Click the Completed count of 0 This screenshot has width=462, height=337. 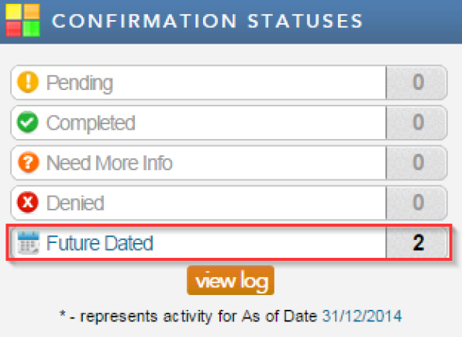(416, 123)
